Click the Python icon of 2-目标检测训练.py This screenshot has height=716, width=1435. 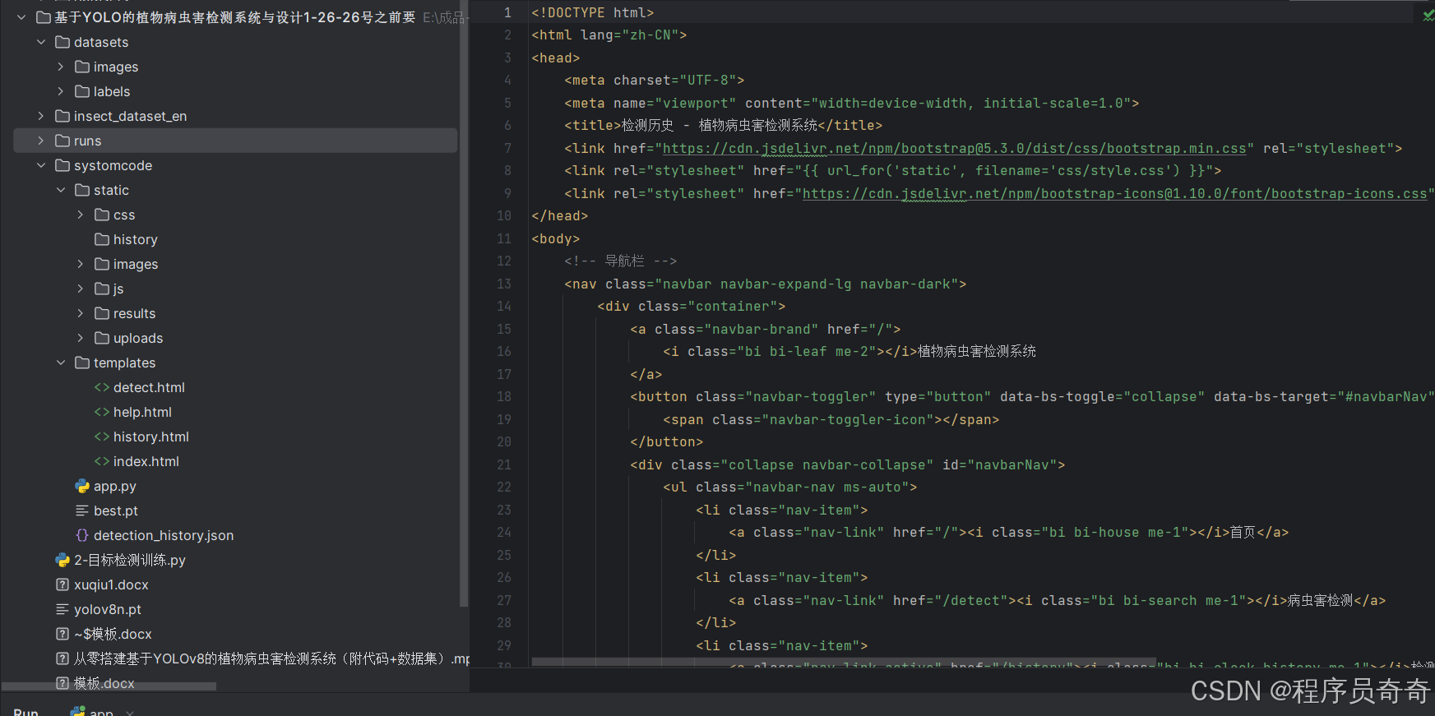pyautogui.click(x=62, y=560)
